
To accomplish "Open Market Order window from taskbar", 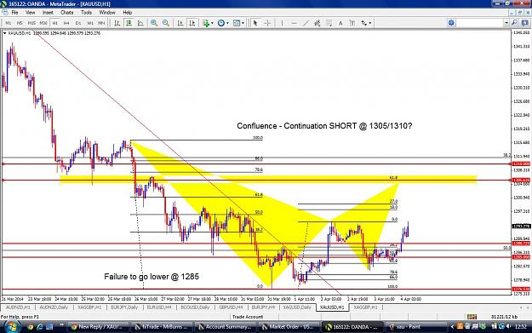I will pos(289,327).
